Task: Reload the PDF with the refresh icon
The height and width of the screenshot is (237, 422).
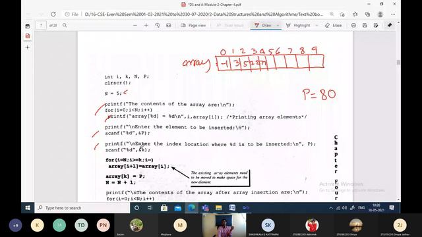Action: (53, 14)
